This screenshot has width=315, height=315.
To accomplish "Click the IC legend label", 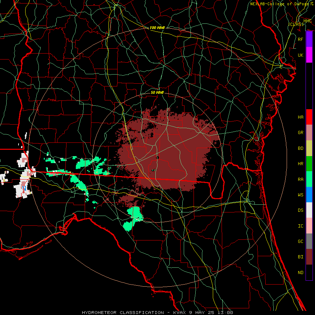I will click(x=301, y=226).
